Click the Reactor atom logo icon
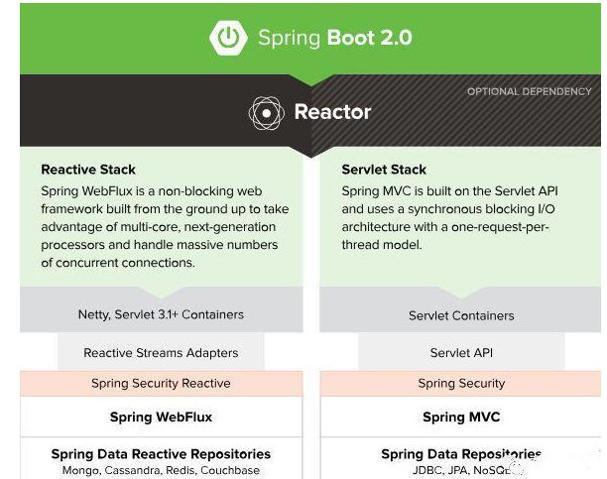The height and width of the screenshot is (479, 607). point(266,113)
